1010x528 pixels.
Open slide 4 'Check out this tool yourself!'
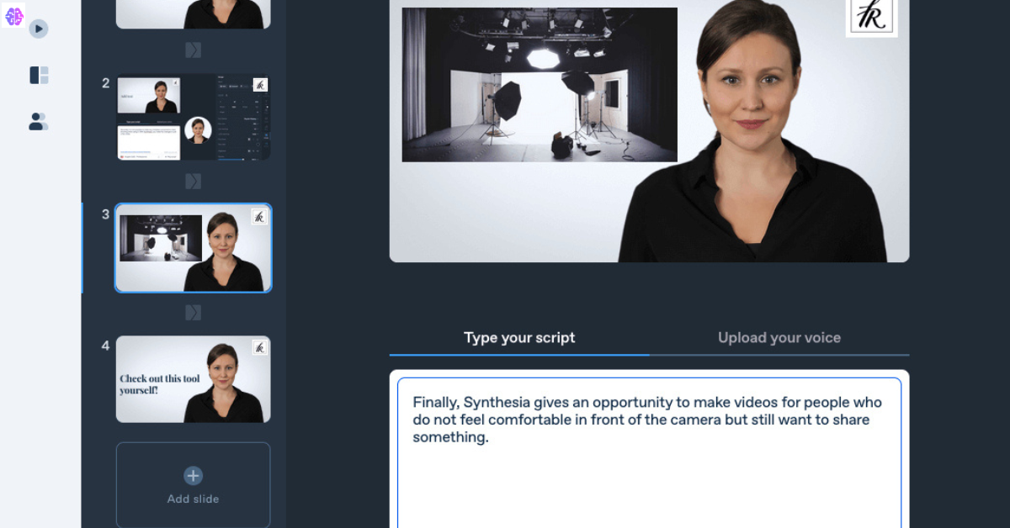[x=193, y=379]
